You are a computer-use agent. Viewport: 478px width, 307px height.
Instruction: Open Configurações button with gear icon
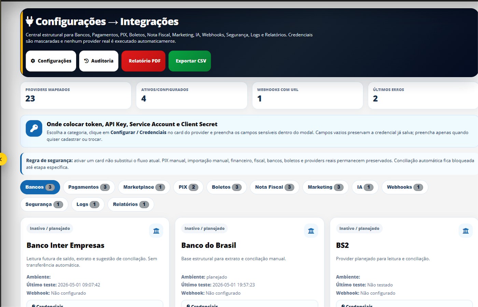pyautogui.click(x=51, y=61)
